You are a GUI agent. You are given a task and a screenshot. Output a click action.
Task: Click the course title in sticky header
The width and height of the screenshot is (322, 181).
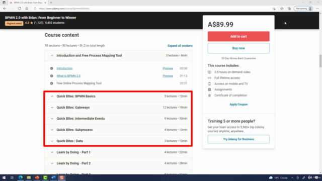coord(40,18)
